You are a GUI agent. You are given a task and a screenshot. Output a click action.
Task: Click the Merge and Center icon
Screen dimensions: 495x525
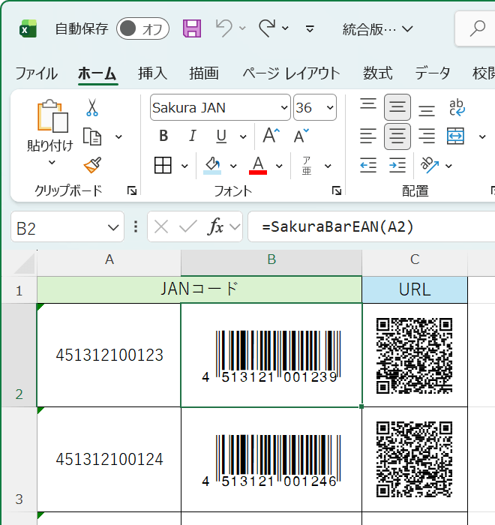coord(455,136)
